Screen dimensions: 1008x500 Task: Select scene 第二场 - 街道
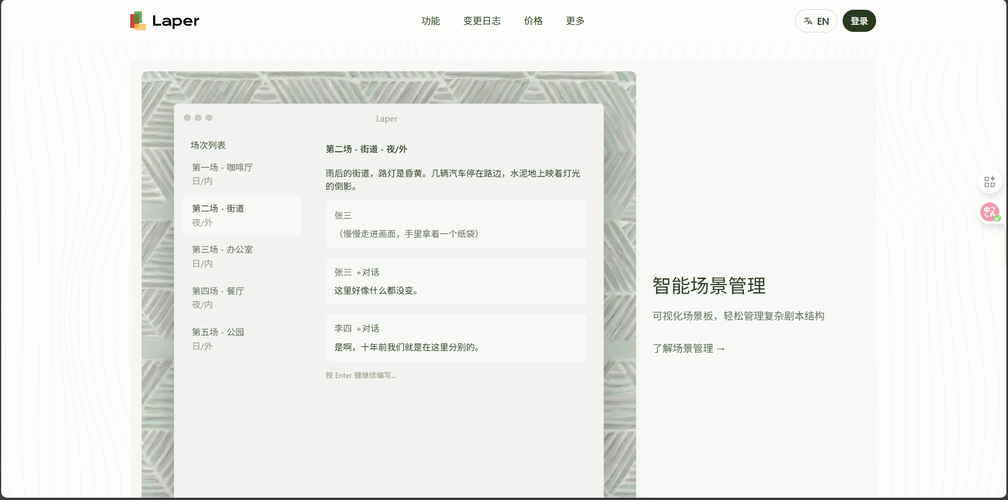pyautogui.click(x=242, y=215)
